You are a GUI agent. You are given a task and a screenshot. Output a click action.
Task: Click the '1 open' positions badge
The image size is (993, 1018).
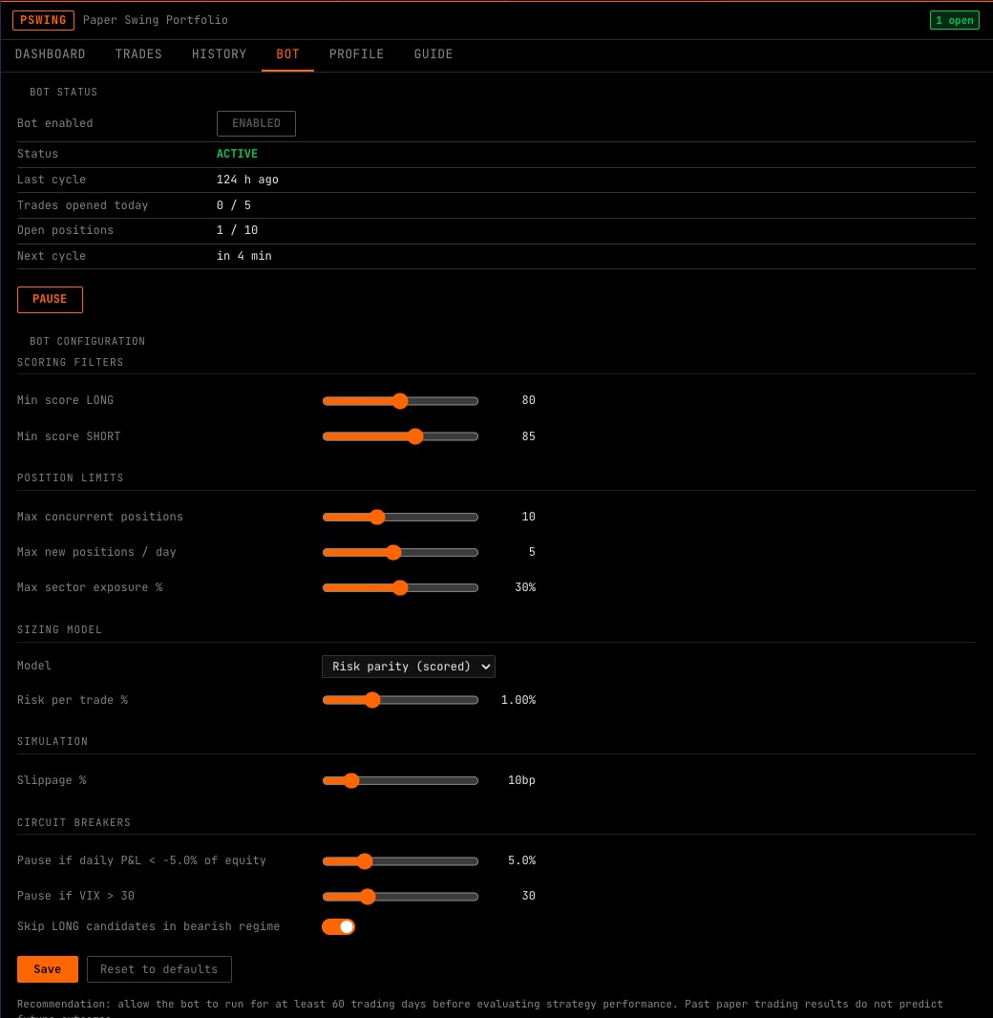tap(954, 20)
